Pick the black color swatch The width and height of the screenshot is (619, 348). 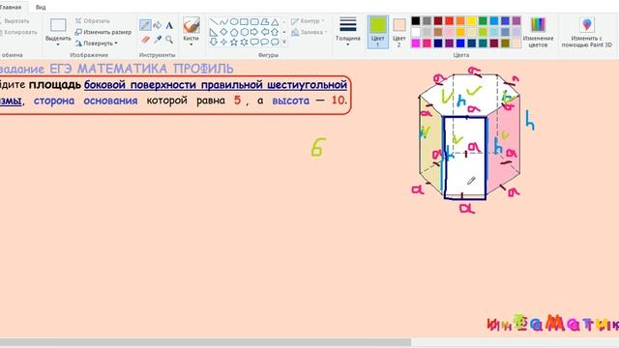pyautogui.click(x=416, y=21)
